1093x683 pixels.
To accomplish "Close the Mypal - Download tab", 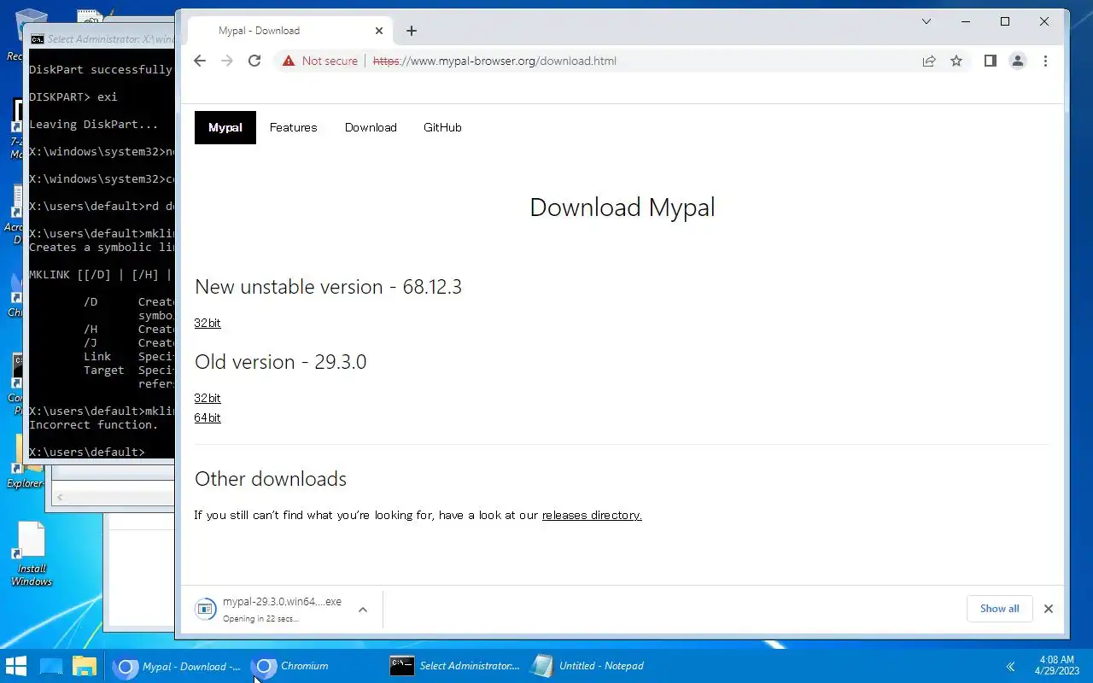I will click(379, 31).
